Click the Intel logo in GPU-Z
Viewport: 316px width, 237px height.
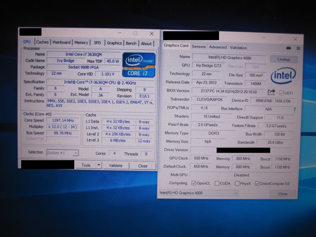(x=283, y=76)
